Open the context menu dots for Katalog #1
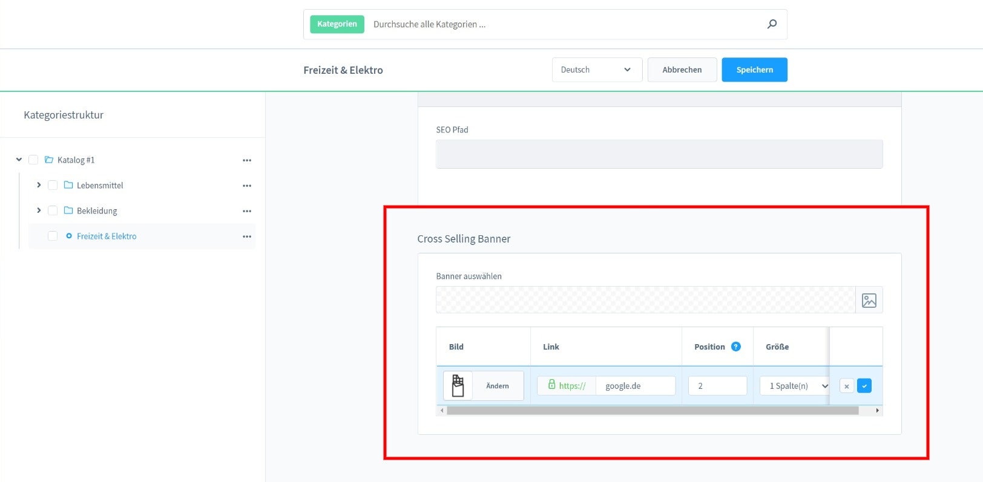 (247, 160)
